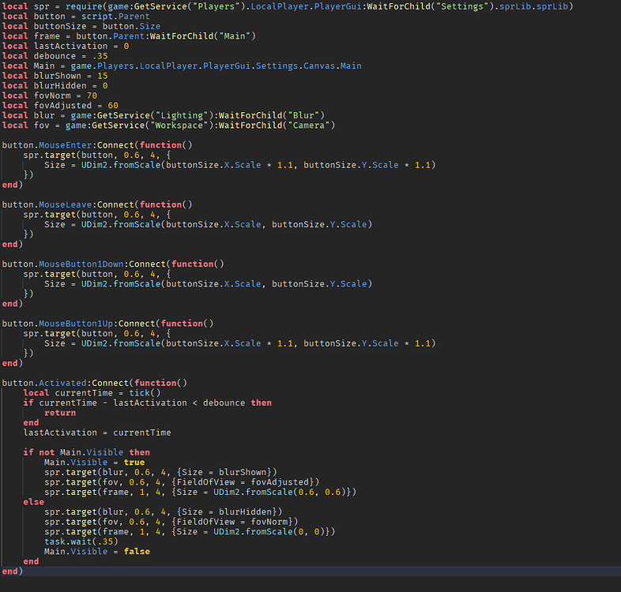Click the 'else' keyword
Screen dimensions: 621x592
[x=34, y=501]
